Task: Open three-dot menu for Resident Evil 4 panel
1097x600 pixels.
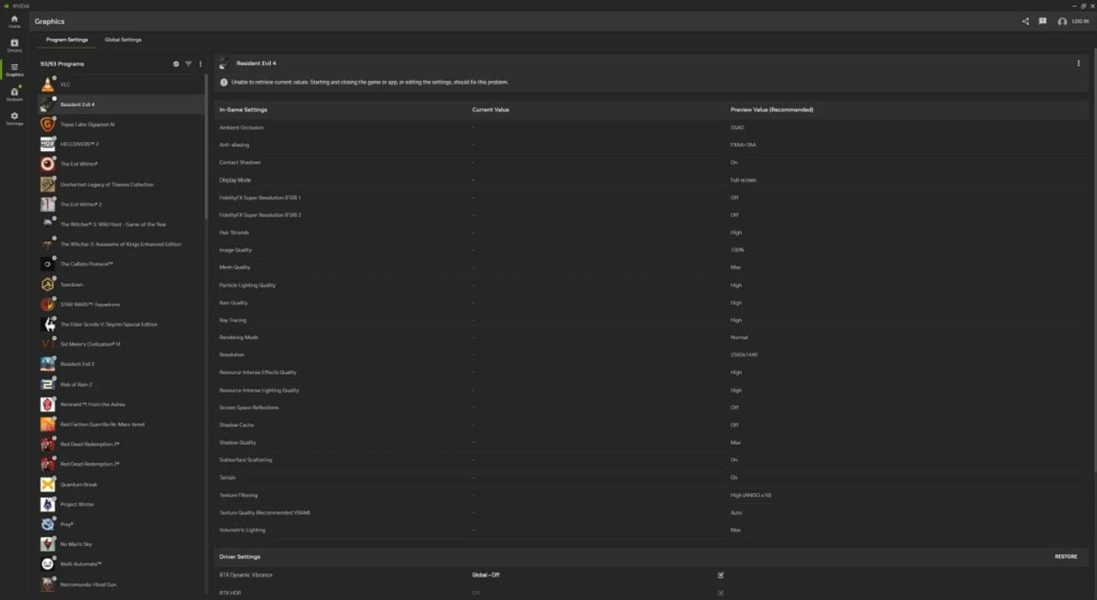Action: [x=1078, y=63]
